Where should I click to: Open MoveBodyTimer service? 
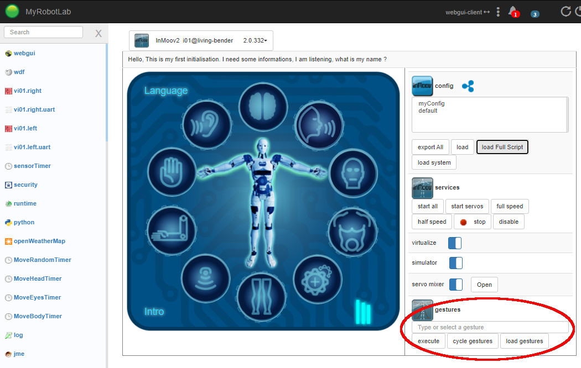pos(38,317)
